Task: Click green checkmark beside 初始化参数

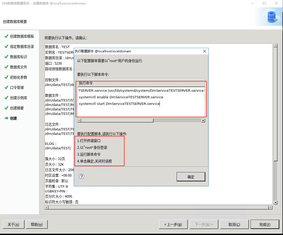Action: (x=6, y=77)
